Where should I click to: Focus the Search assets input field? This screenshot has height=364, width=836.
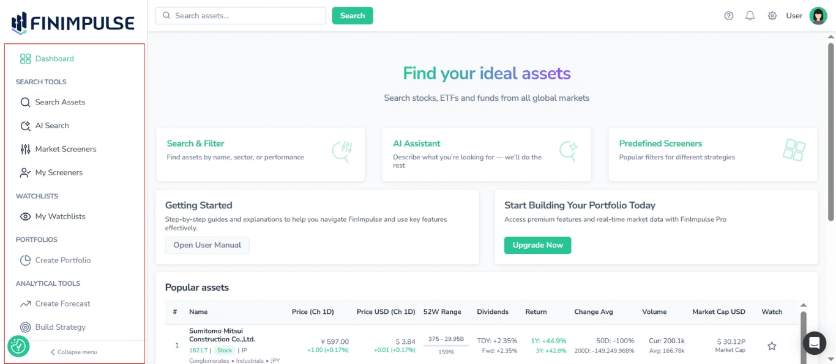point(245,16)
